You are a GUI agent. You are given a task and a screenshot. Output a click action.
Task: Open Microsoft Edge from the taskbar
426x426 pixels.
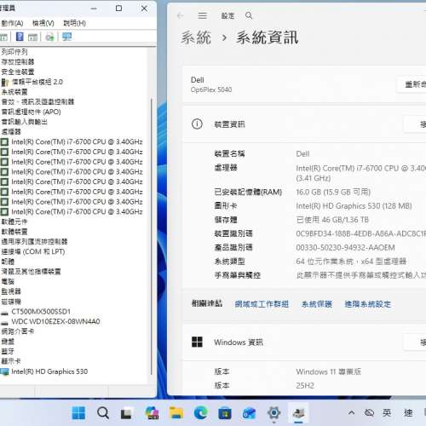[x=201, y=413]
